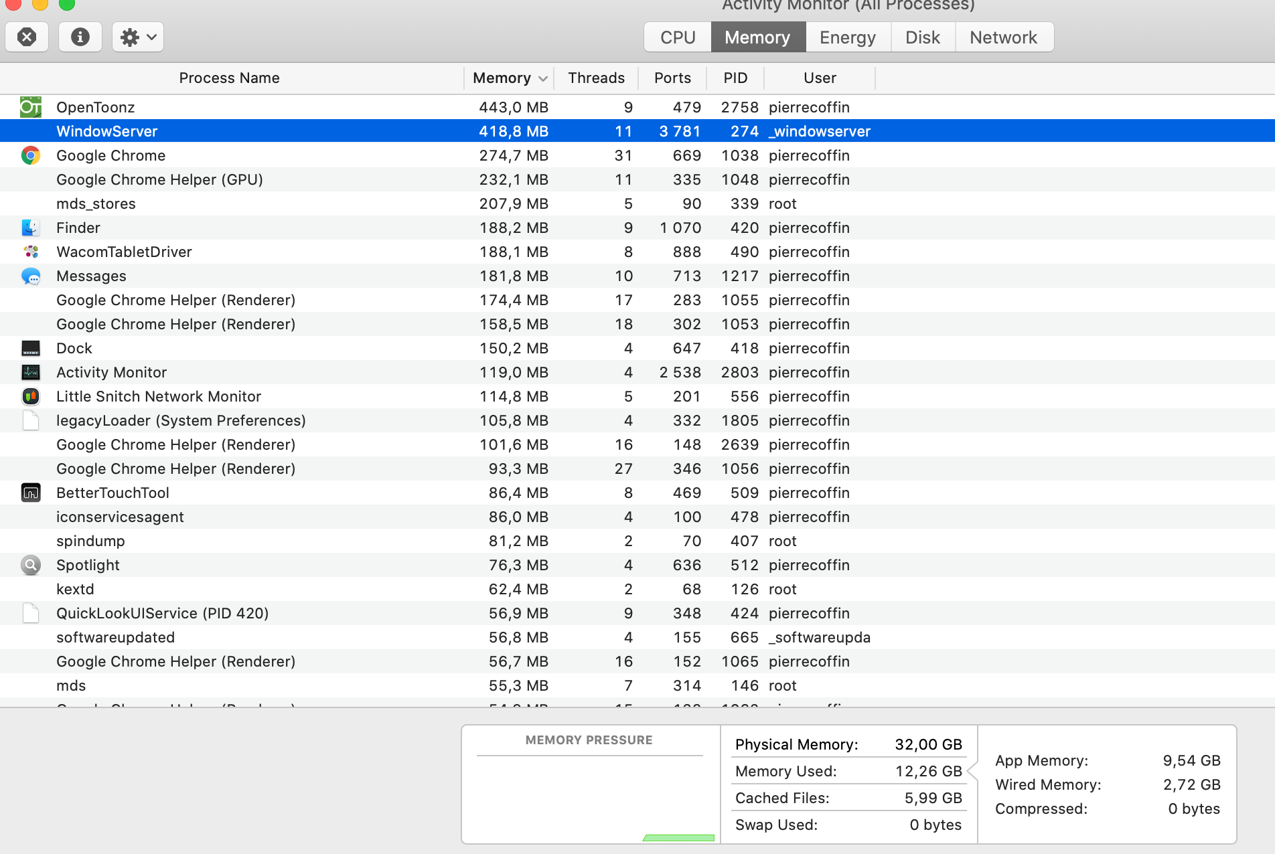Viewport: 1275px width, 854px height.
Task: Click the Google Chrome icon
Action: click(x=31, y=155)
